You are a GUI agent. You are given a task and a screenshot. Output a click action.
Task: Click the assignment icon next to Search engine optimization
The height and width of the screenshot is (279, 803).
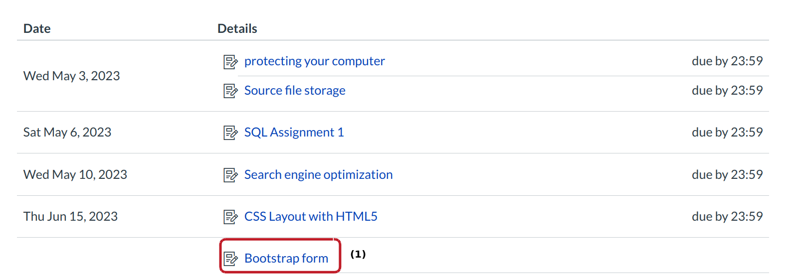click(230, 175)
